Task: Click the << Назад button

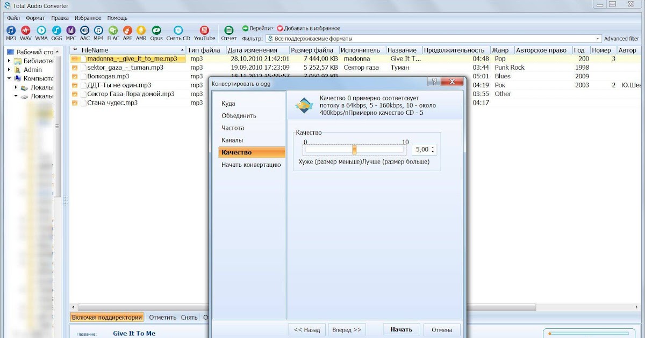Action: pyautogui.click(x=307, y=330)
